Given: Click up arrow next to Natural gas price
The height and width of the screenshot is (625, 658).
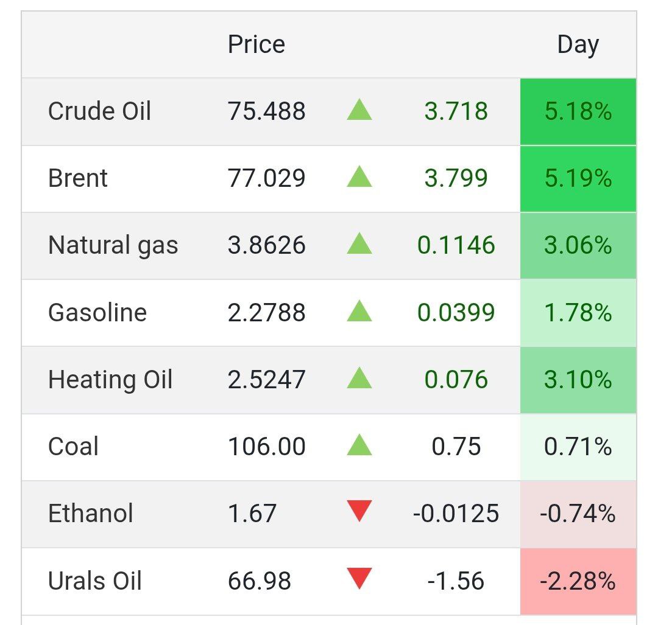Looking at the screenshot, I should tap(359, 245).
